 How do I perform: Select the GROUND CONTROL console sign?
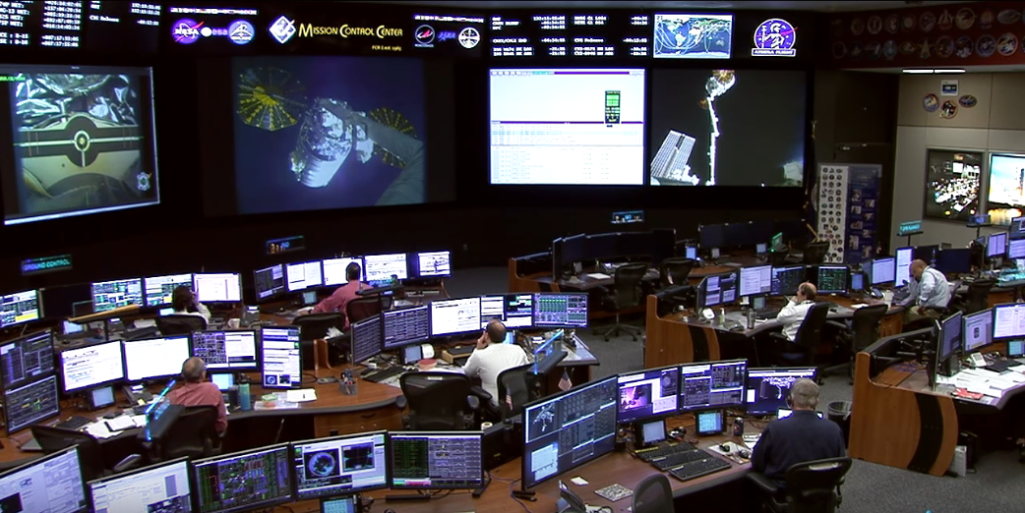coord(46,263)
